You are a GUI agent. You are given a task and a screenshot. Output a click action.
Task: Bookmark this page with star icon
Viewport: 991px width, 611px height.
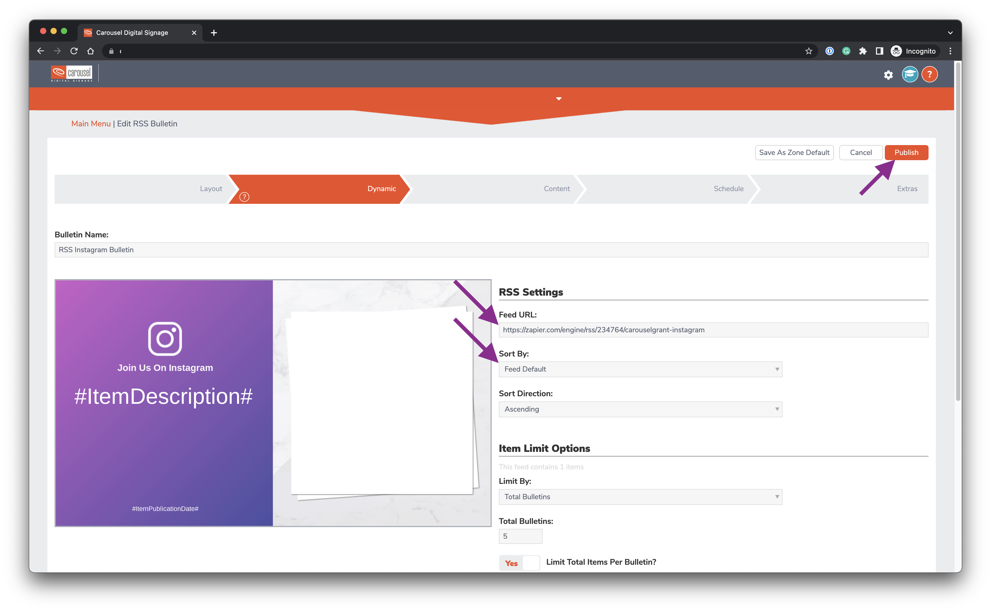pos(809,51)
